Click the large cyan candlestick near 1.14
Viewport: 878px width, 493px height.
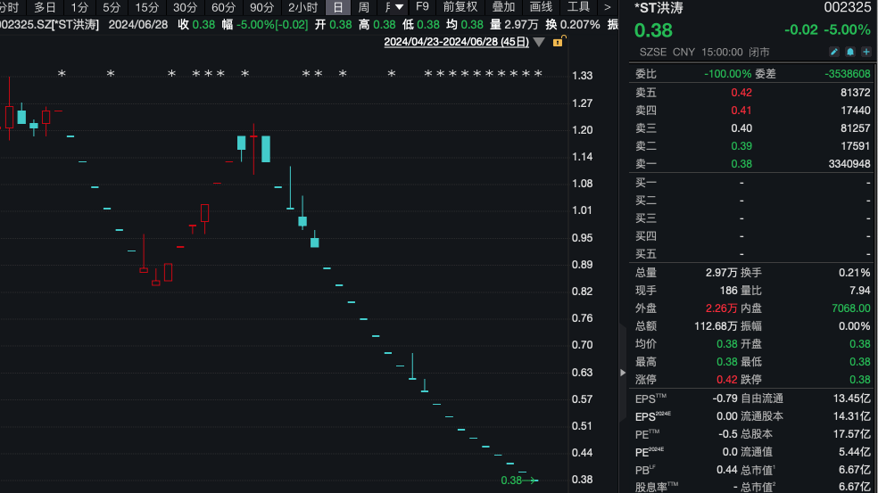[266, 149]
